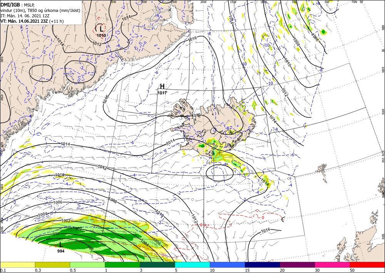Click the '998' isobar label
The height and width of the screenshot is (273, 385).
pyautogui.click(x=56, y=234)
